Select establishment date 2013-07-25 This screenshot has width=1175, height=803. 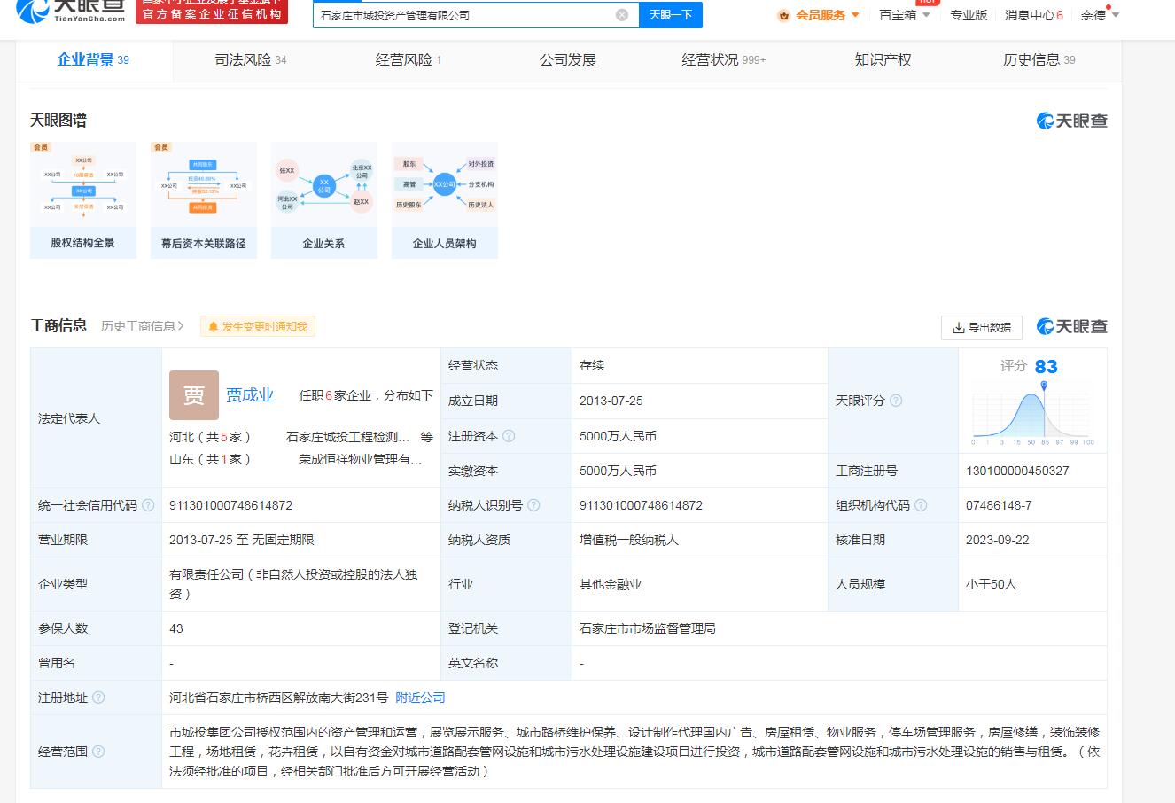[611, 401]
